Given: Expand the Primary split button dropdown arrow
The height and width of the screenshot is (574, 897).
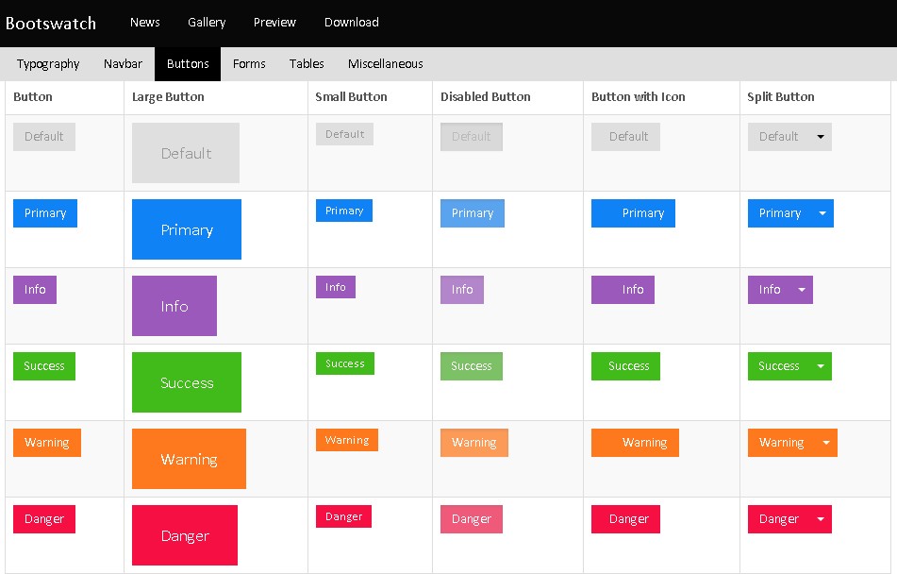Looking at the screenshot, I should tap(822, 213).
